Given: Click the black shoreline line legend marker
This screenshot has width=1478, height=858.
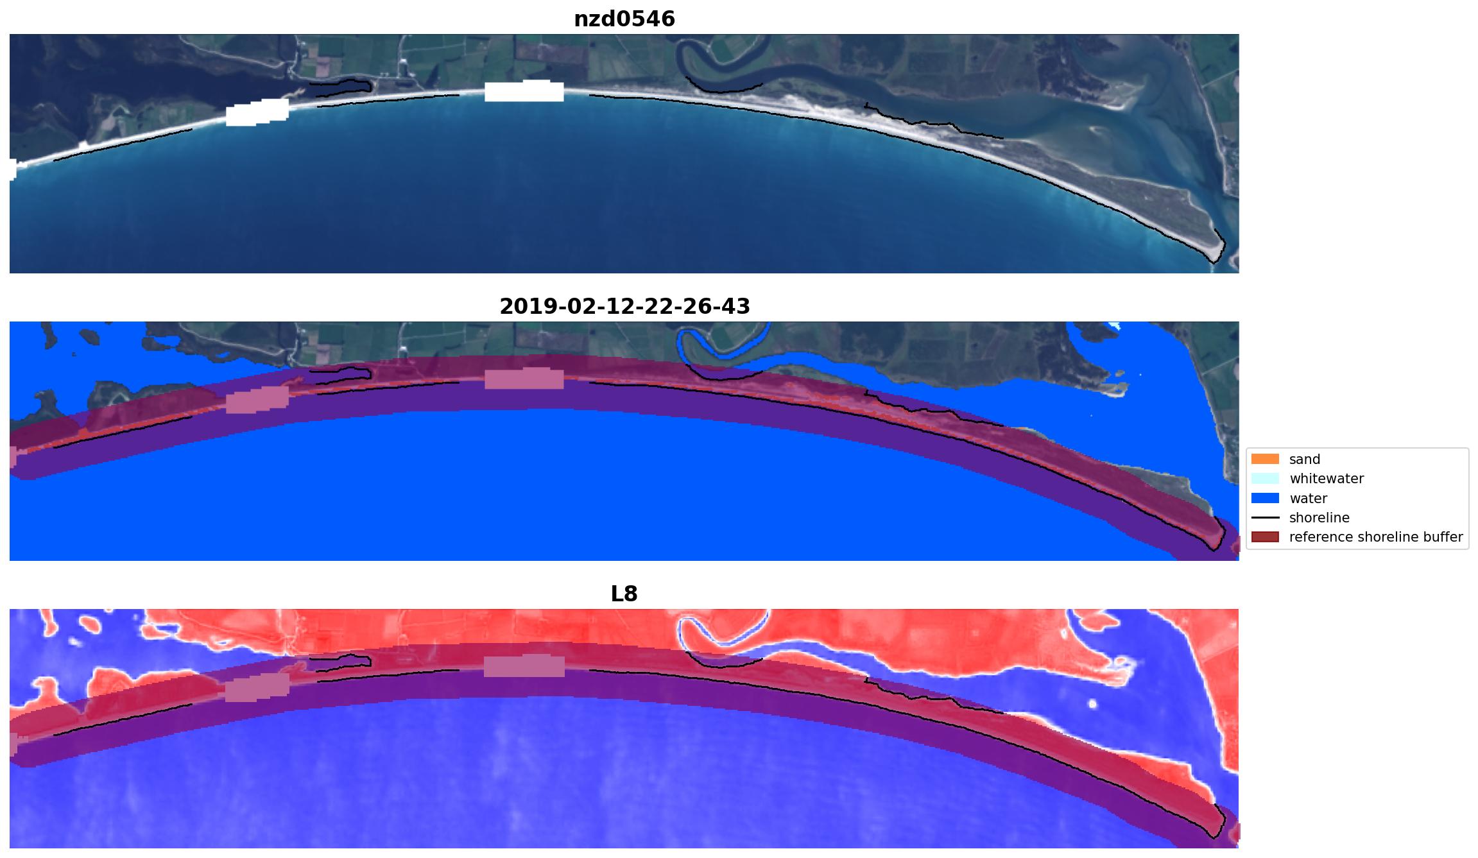Looking at the screenshot, I should pyautogui.click(x=1264, y=518).
